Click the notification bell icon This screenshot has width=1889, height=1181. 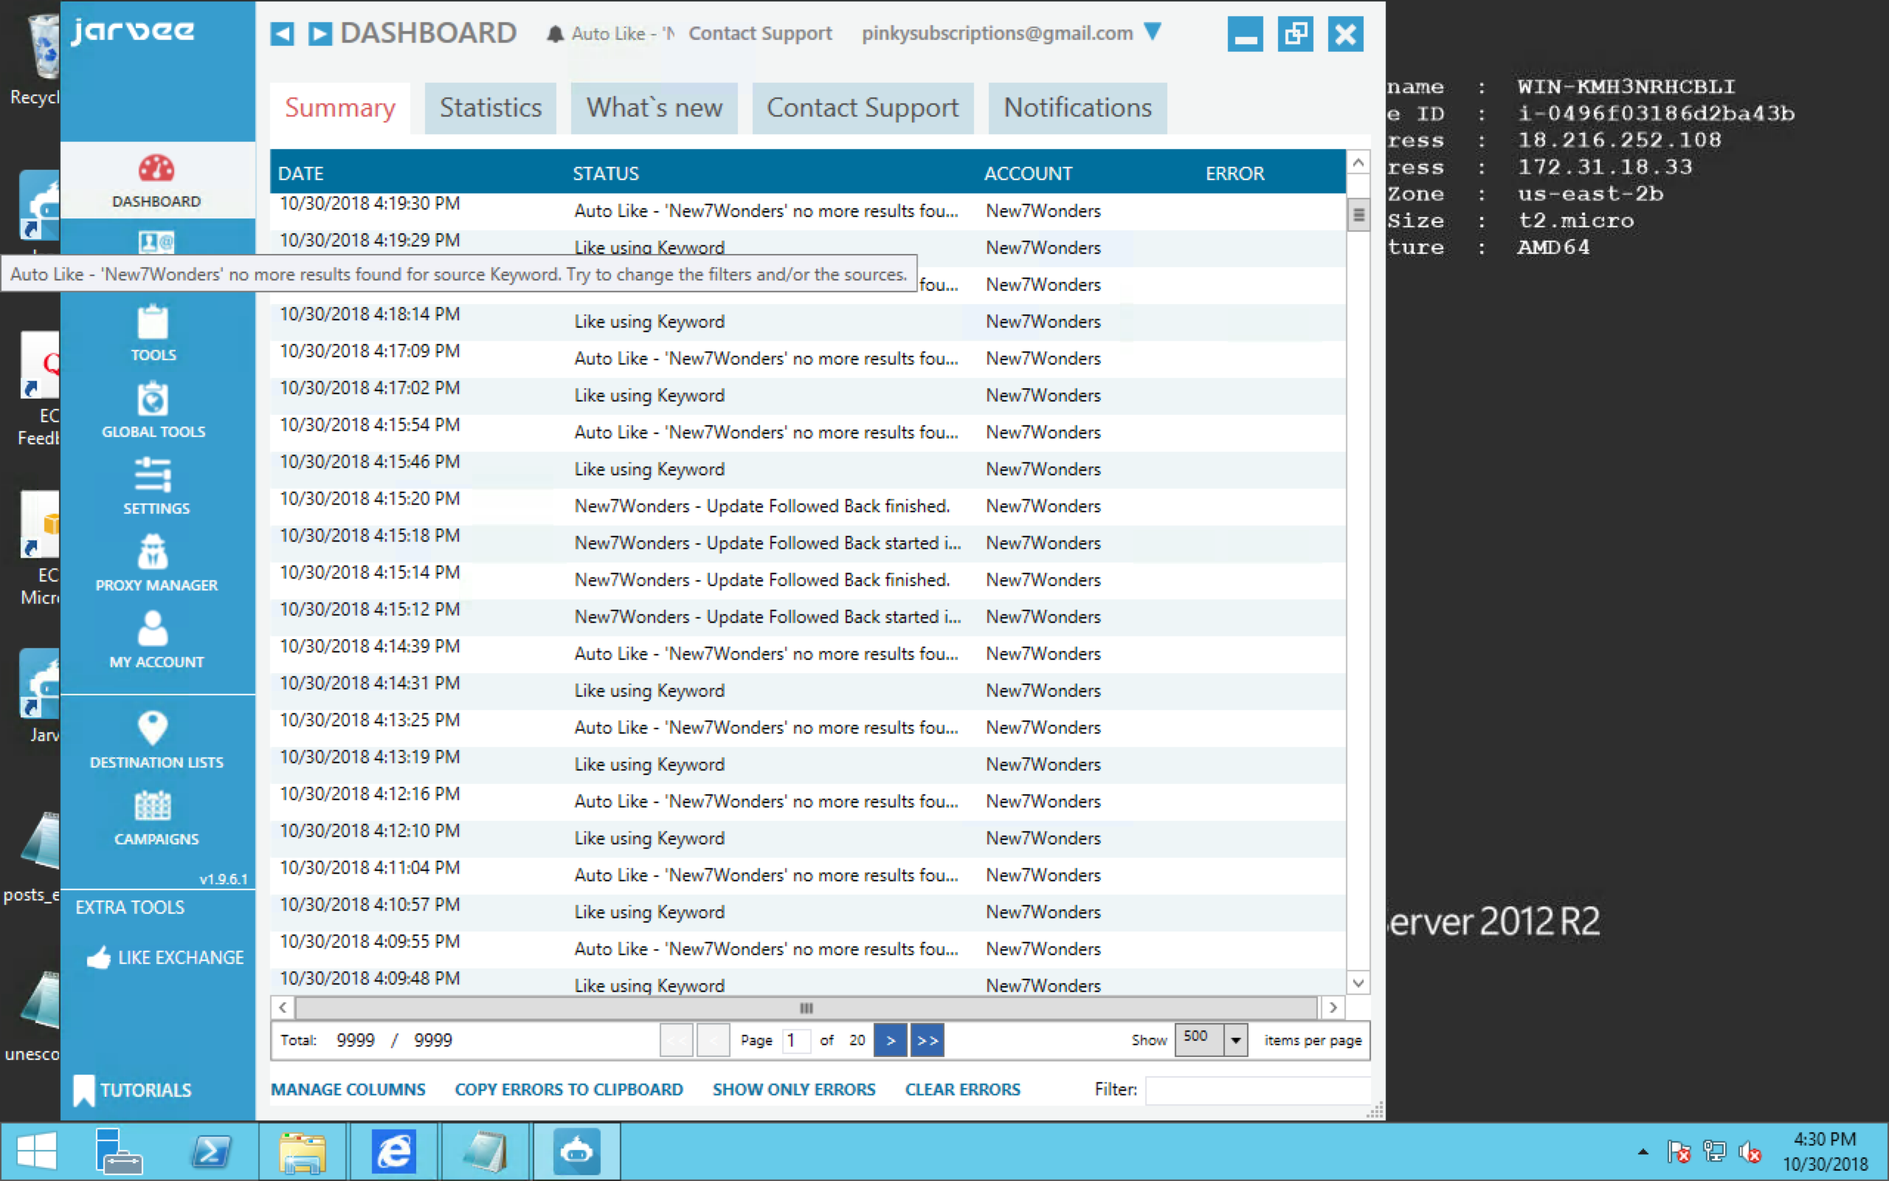click(555, 34)
